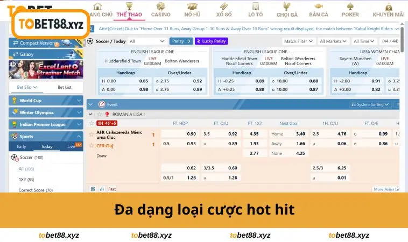Screen dimensions: 408x242
Task: Select 1X2 (83) under Soccer
Action: pyautogui.click(x=26, y=180)
